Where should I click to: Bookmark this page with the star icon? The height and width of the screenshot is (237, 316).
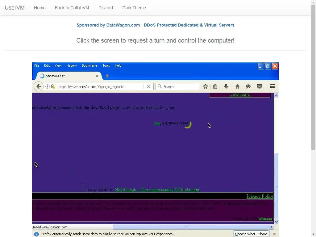[x=205, y=86]
